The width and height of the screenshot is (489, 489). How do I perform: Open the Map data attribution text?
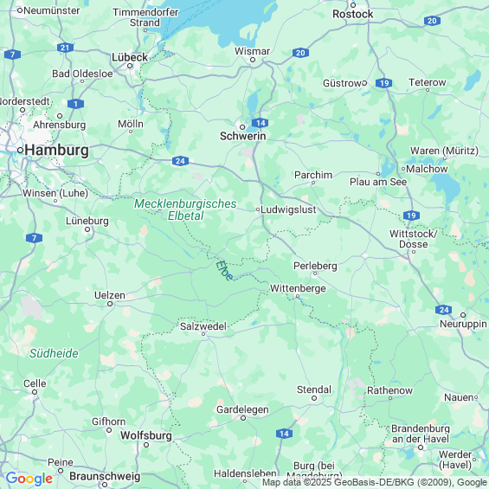coord(375,483)
